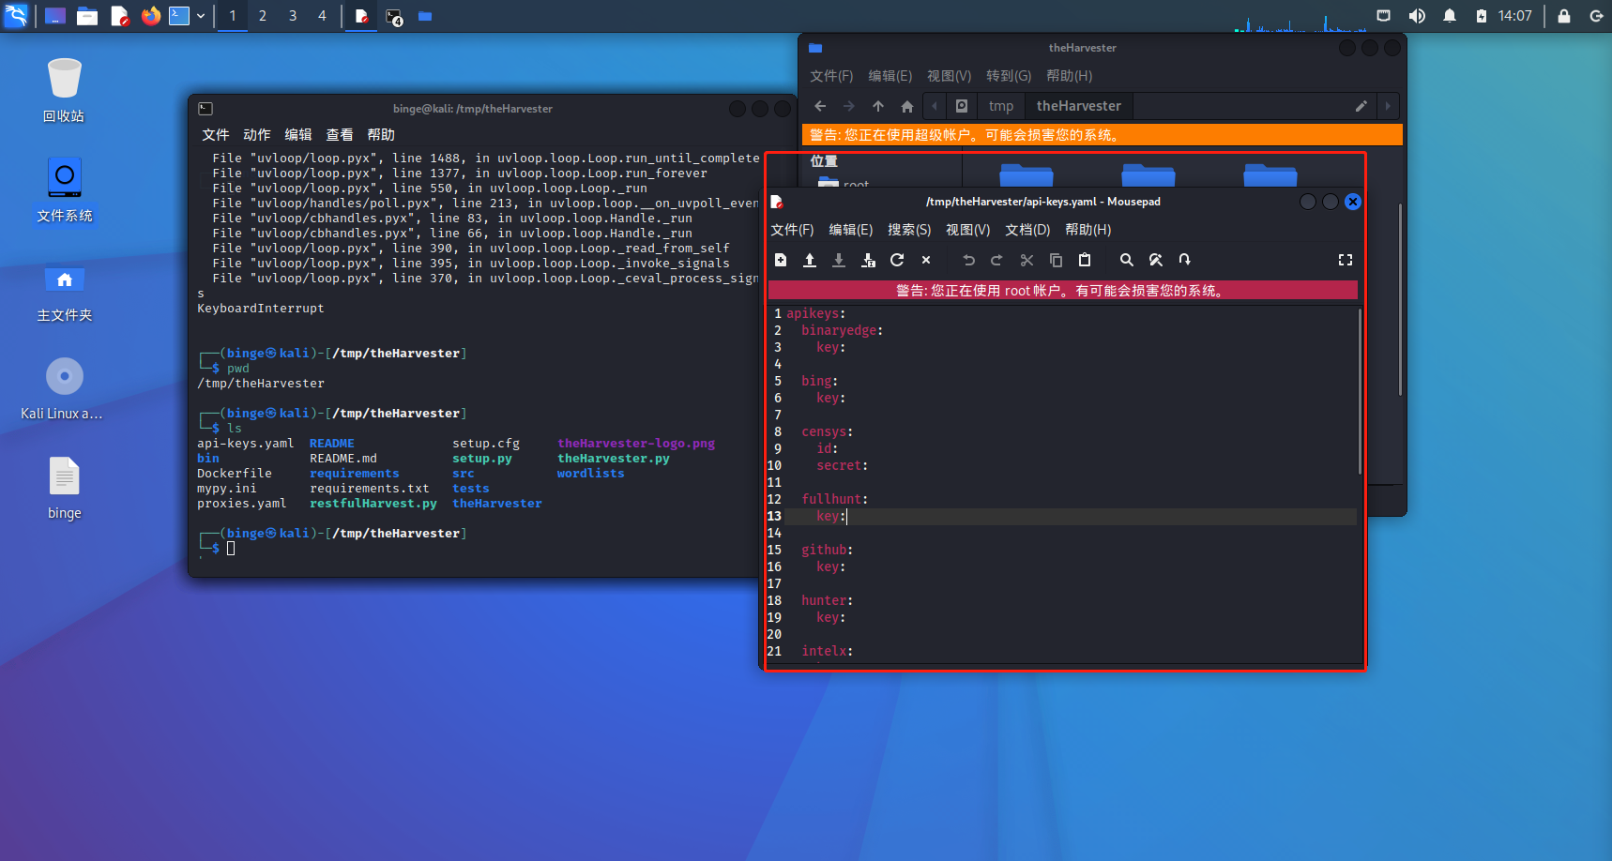Copy selection using Mousepad's copy icon
This screenshot has height=861, width=1612.
pos(1056,260)
